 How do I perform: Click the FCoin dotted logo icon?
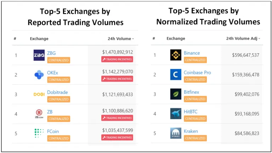tap(39, 133)
